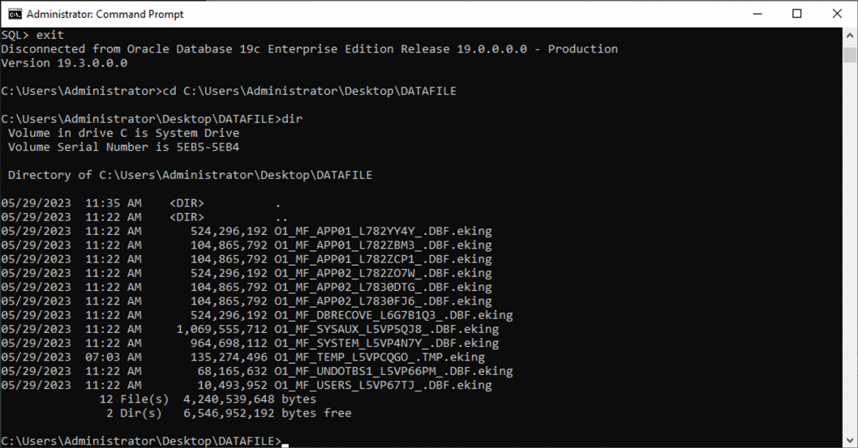Click the O1_MF_SYSAUX_L5VP5QJ8_.DBF.eking file name

(x=386, y=329)
